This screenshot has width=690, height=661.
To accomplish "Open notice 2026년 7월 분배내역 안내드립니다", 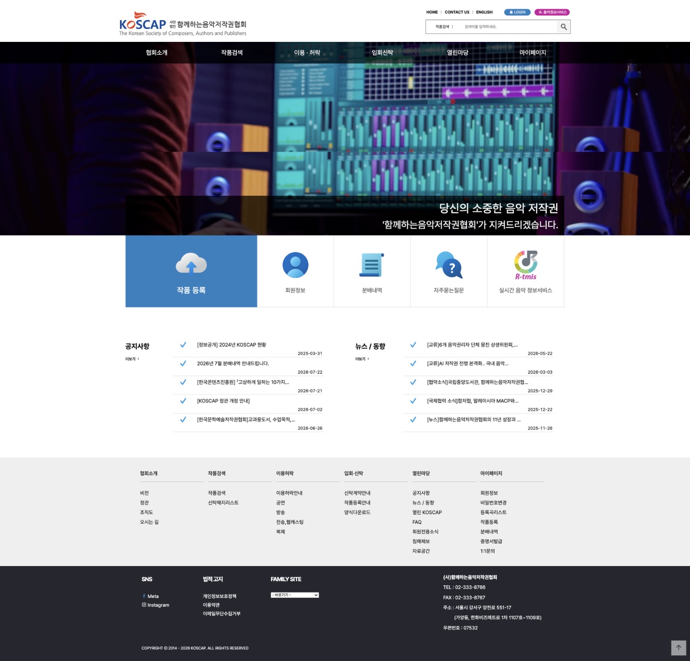I will [x=233, y=363].
